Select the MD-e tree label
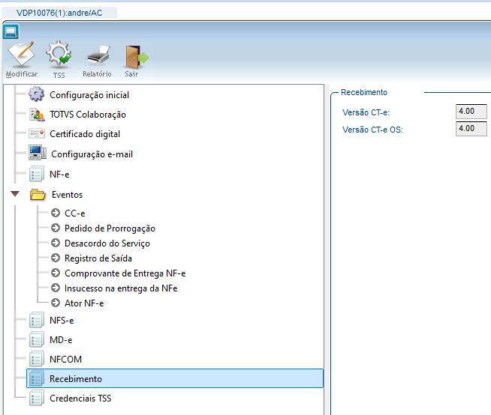The height and width of the screenshot is (415, 491). (x=61, y=340)
